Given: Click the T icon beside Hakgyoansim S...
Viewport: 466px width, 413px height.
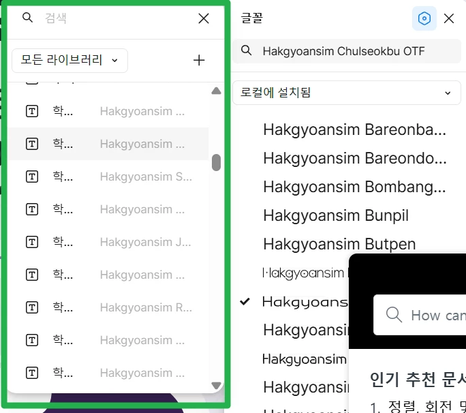Looking at the screenshot, I should click(x=32, y=177).
